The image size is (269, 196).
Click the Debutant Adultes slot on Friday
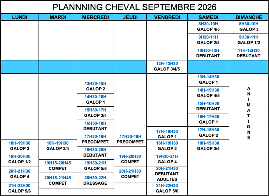point(167,174)
